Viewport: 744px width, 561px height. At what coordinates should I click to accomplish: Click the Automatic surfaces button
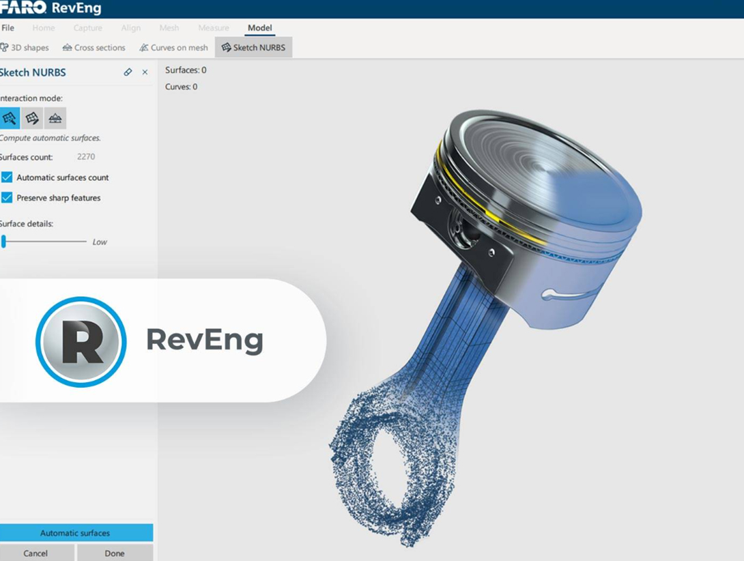(75, 533)
